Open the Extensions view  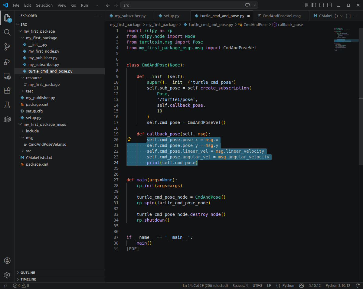pos(7,90)
